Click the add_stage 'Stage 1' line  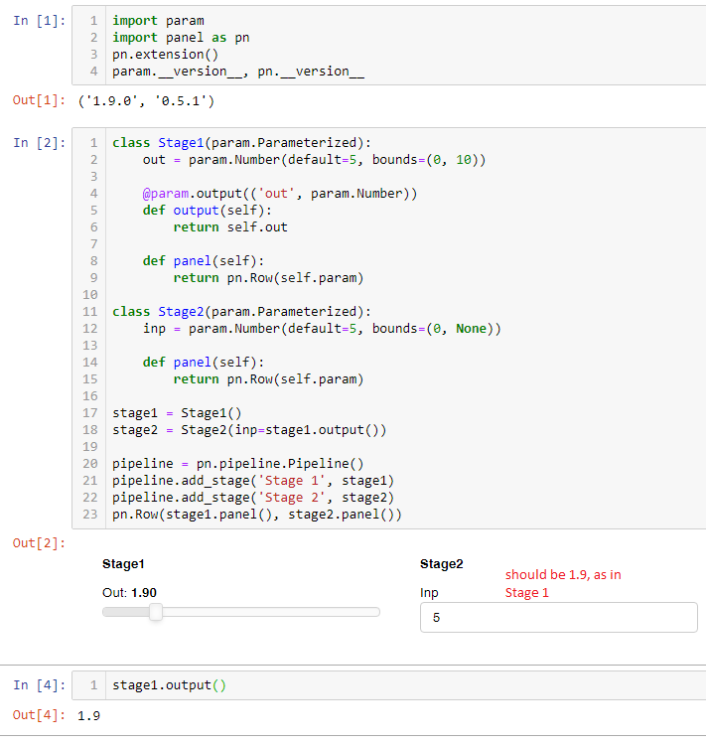click(253, 481)
